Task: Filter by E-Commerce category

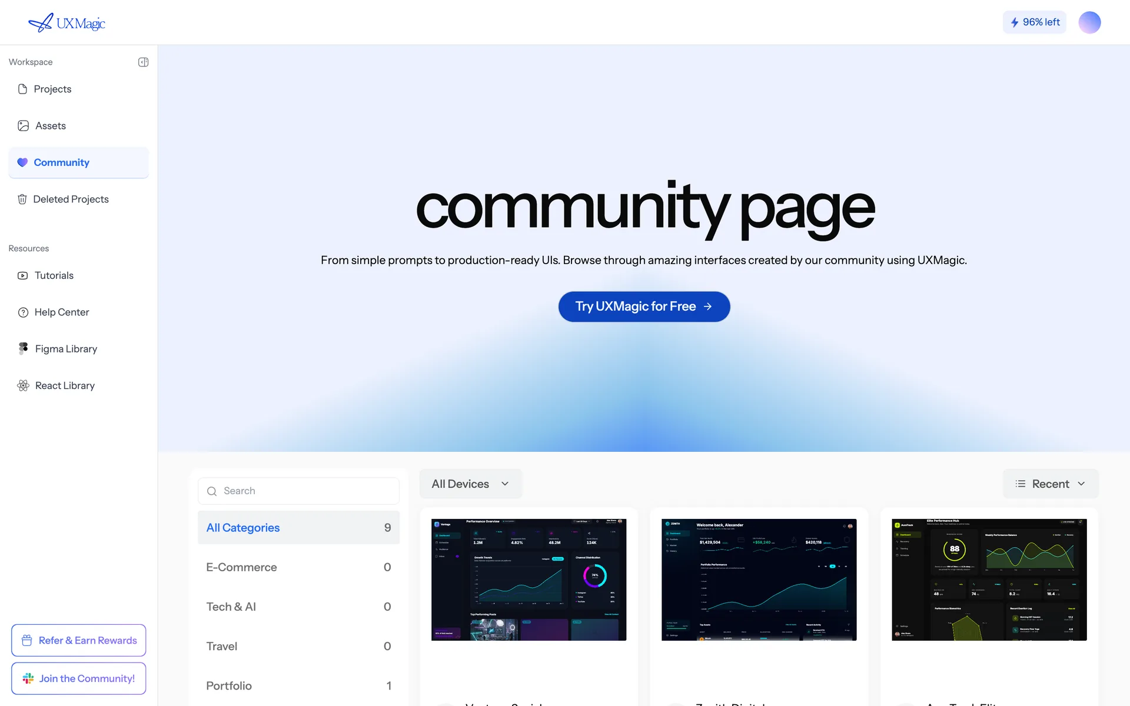Action: coord(298,567)
